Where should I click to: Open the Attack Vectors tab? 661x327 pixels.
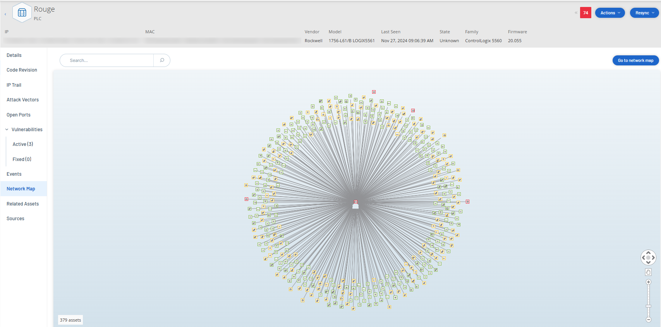pyautogui.click(x=23, y=100)
